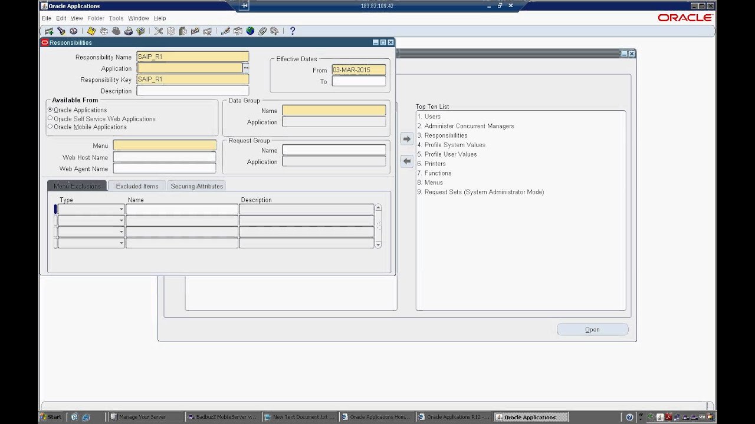This screenshot has height=424, width=755.
Task: Select Oracle Applications radio button
Action: pos(50,110)
